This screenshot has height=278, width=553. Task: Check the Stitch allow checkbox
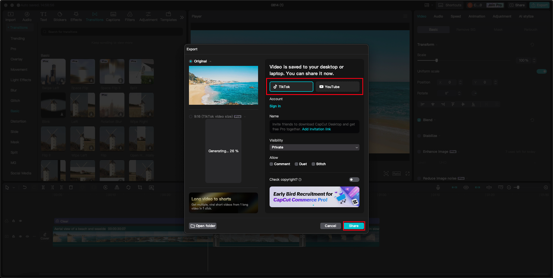pyautogui.click(x=313, y=164)
